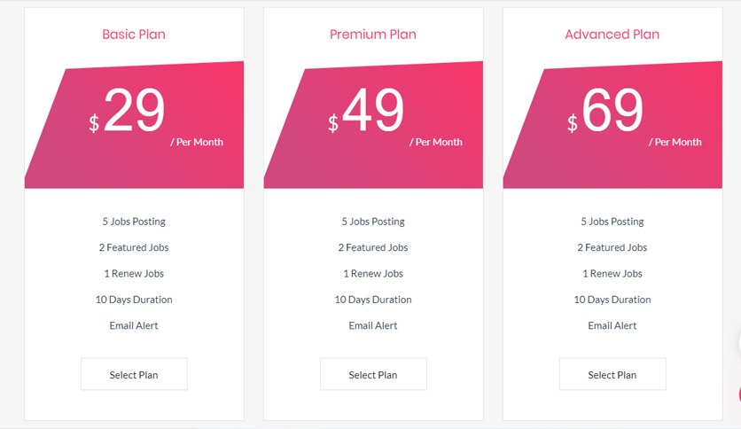Click 'Email Alert' in Premium Plan
This screenshot has height=429, width=741.
click(x=373, y=325)
